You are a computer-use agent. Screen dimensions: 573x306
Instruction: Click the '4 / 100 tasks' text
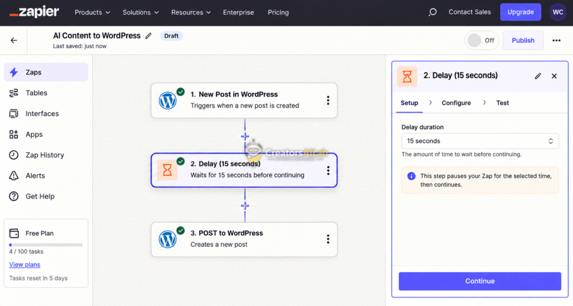click(26, 252)
